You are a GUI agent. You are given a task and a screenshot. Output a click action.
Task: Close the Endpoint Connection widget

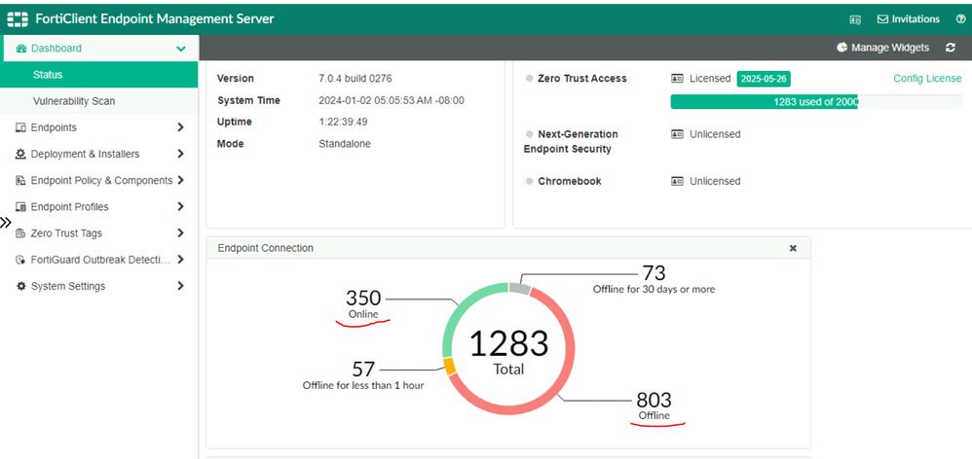[x=793, y=248]
